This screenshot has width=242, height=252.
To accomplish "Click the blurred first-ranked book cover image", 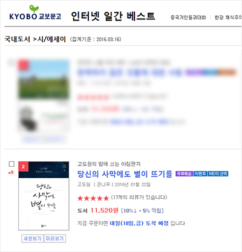I will click(44, 79).
